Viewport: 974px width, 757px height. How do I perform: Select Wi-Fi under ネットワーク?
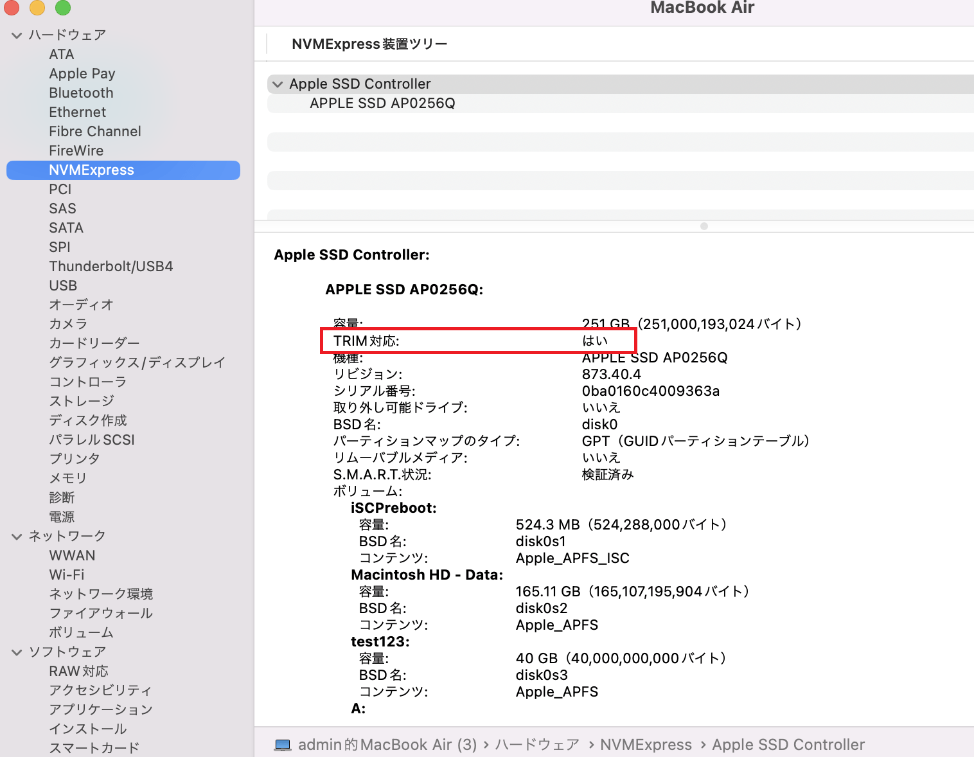coord(66,574)
